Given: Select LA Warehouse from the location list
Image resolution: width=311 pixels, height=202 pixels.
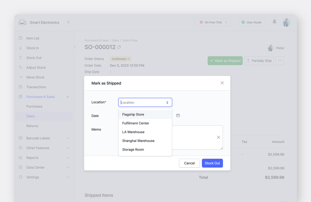Looking at the screenshot, I should 133,132.
